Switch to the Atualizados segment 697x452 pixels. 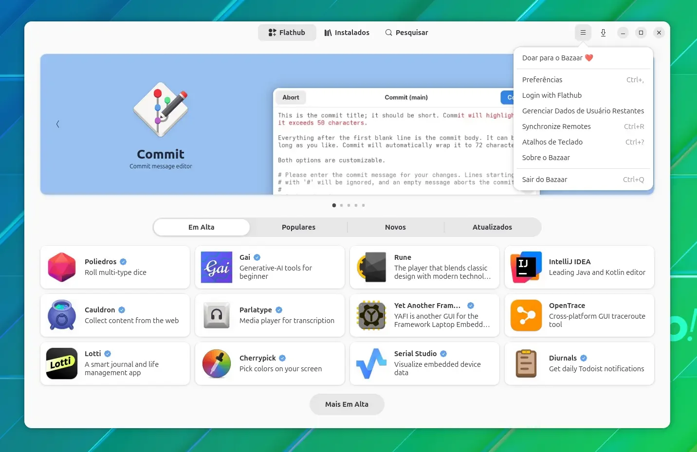(492, 227)
